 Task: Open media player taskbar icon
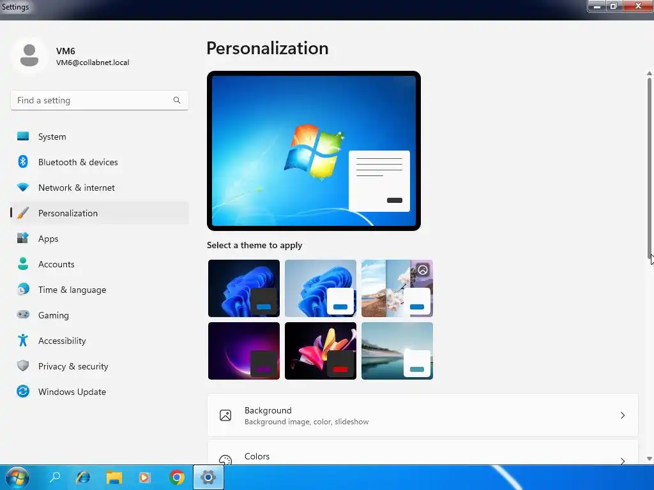144,477
